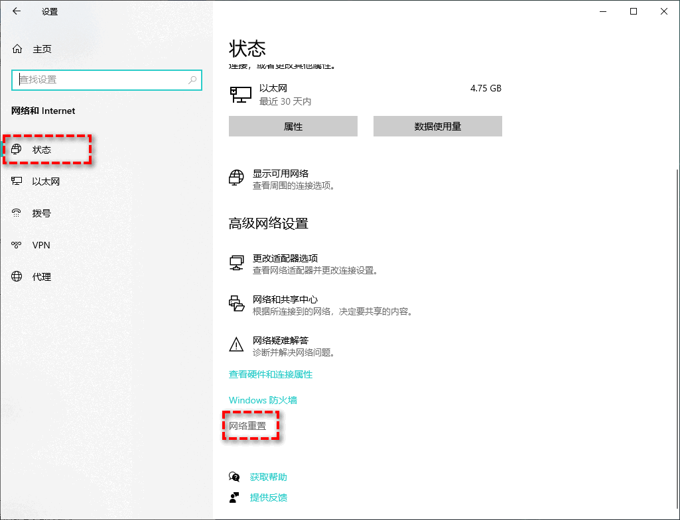Viewport: 680px width, 520px height.
Task: Open 查看硬件和连接属性 link
Action: click(x=271, y=374)
